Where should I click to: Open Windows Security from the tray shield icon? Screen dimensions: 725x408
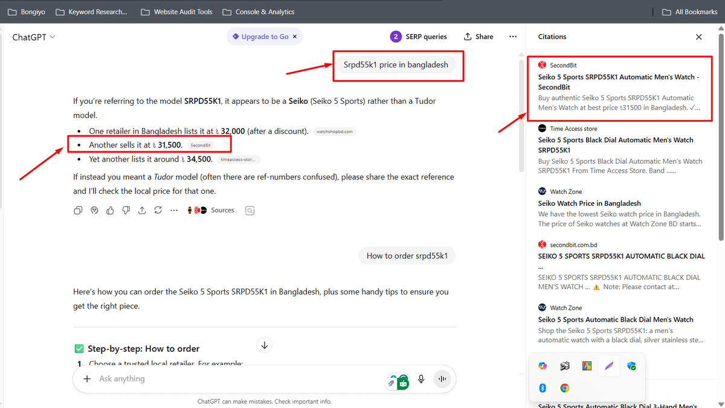tap(631, 366)
